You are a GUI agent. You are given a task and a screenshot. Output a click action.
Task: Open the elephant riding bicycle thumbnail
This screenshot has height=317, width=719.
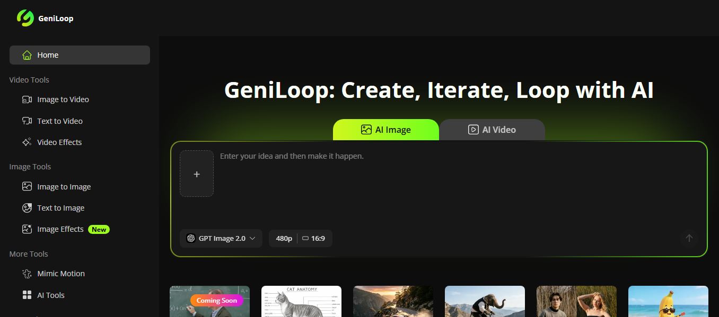pos(485,301)
